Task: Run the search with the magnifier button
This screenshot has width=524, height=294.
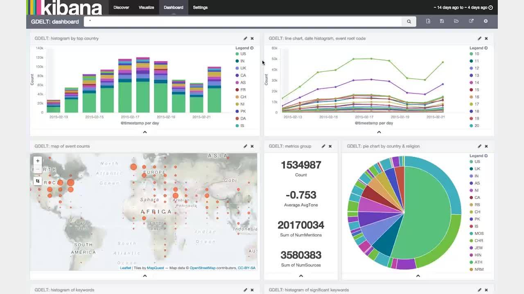Action: 408,21
